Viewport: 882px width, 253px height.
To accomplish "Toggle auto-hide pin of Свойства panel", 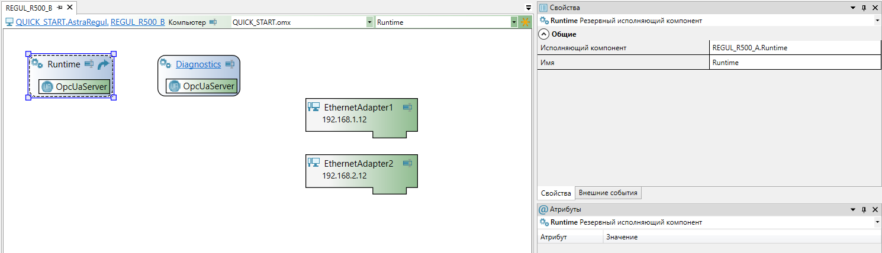I will (864, 8).
